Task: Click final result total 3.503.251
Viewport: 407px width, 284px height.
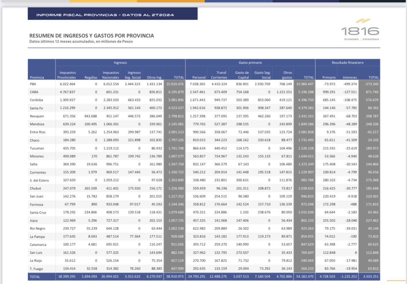Action: 371,276
